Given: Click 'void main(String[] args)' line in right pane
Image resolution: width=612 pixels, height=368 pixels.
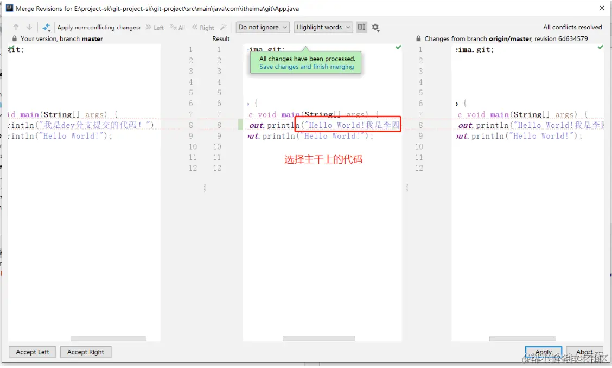Looking at the screenshot, I should pyautogui.click(x=523, y=114).
